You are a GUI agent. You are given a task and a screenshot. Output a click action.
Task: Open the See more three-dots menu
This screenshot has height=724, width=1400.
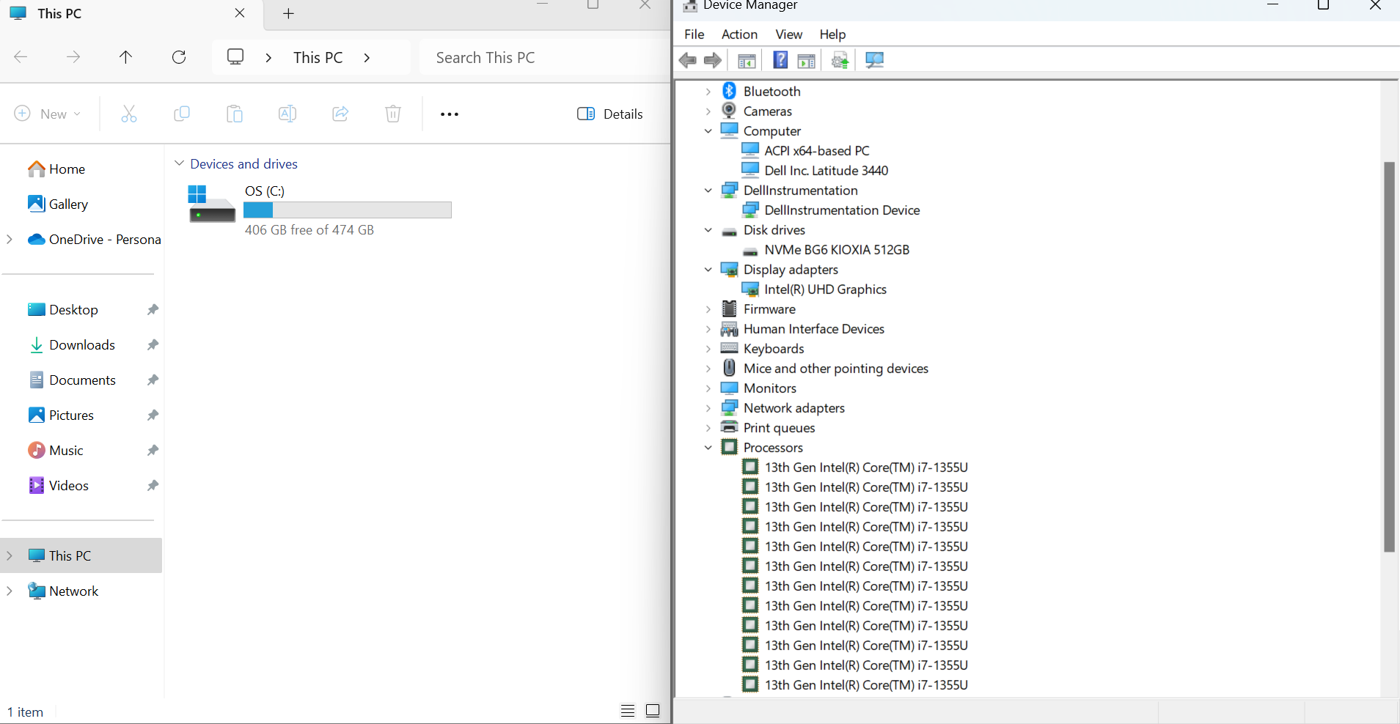[x=450, y=114]
